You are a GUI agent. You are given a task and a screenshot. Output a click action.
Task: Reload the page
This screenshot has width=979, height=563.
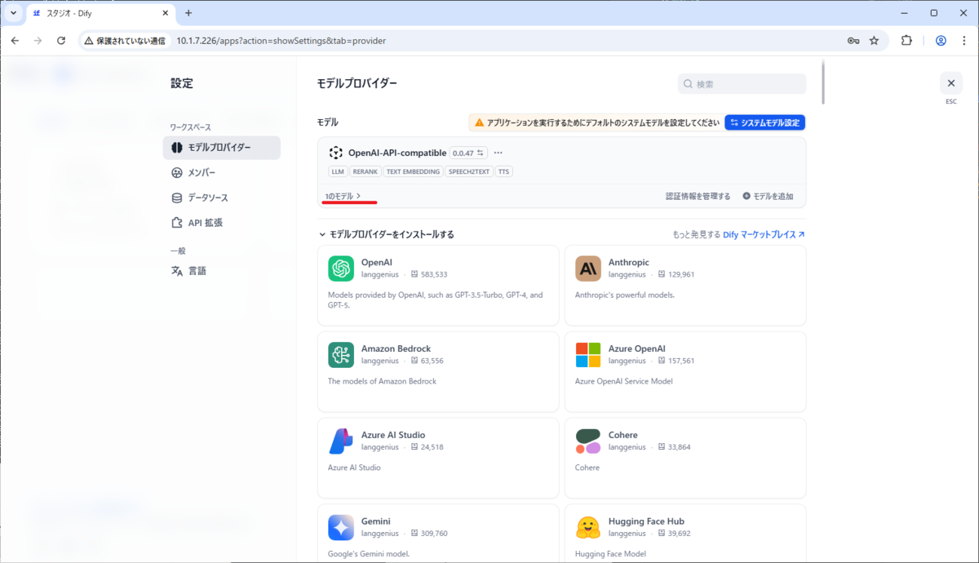point(60,40)
